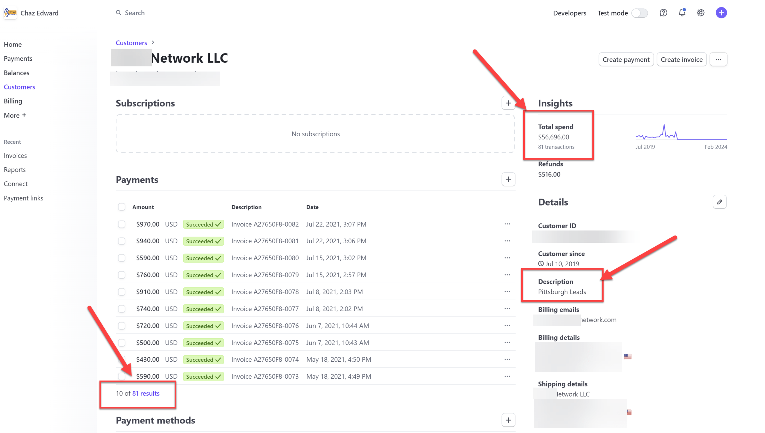Open the Developers link
The height and width of the screenshot is (433, 765).
click(x=569, y=13)
